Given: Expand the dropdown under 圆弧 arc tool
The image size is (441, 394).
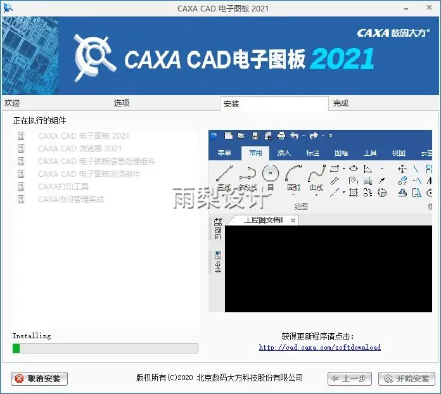Looking at the screenshot, I should (293, 195).
